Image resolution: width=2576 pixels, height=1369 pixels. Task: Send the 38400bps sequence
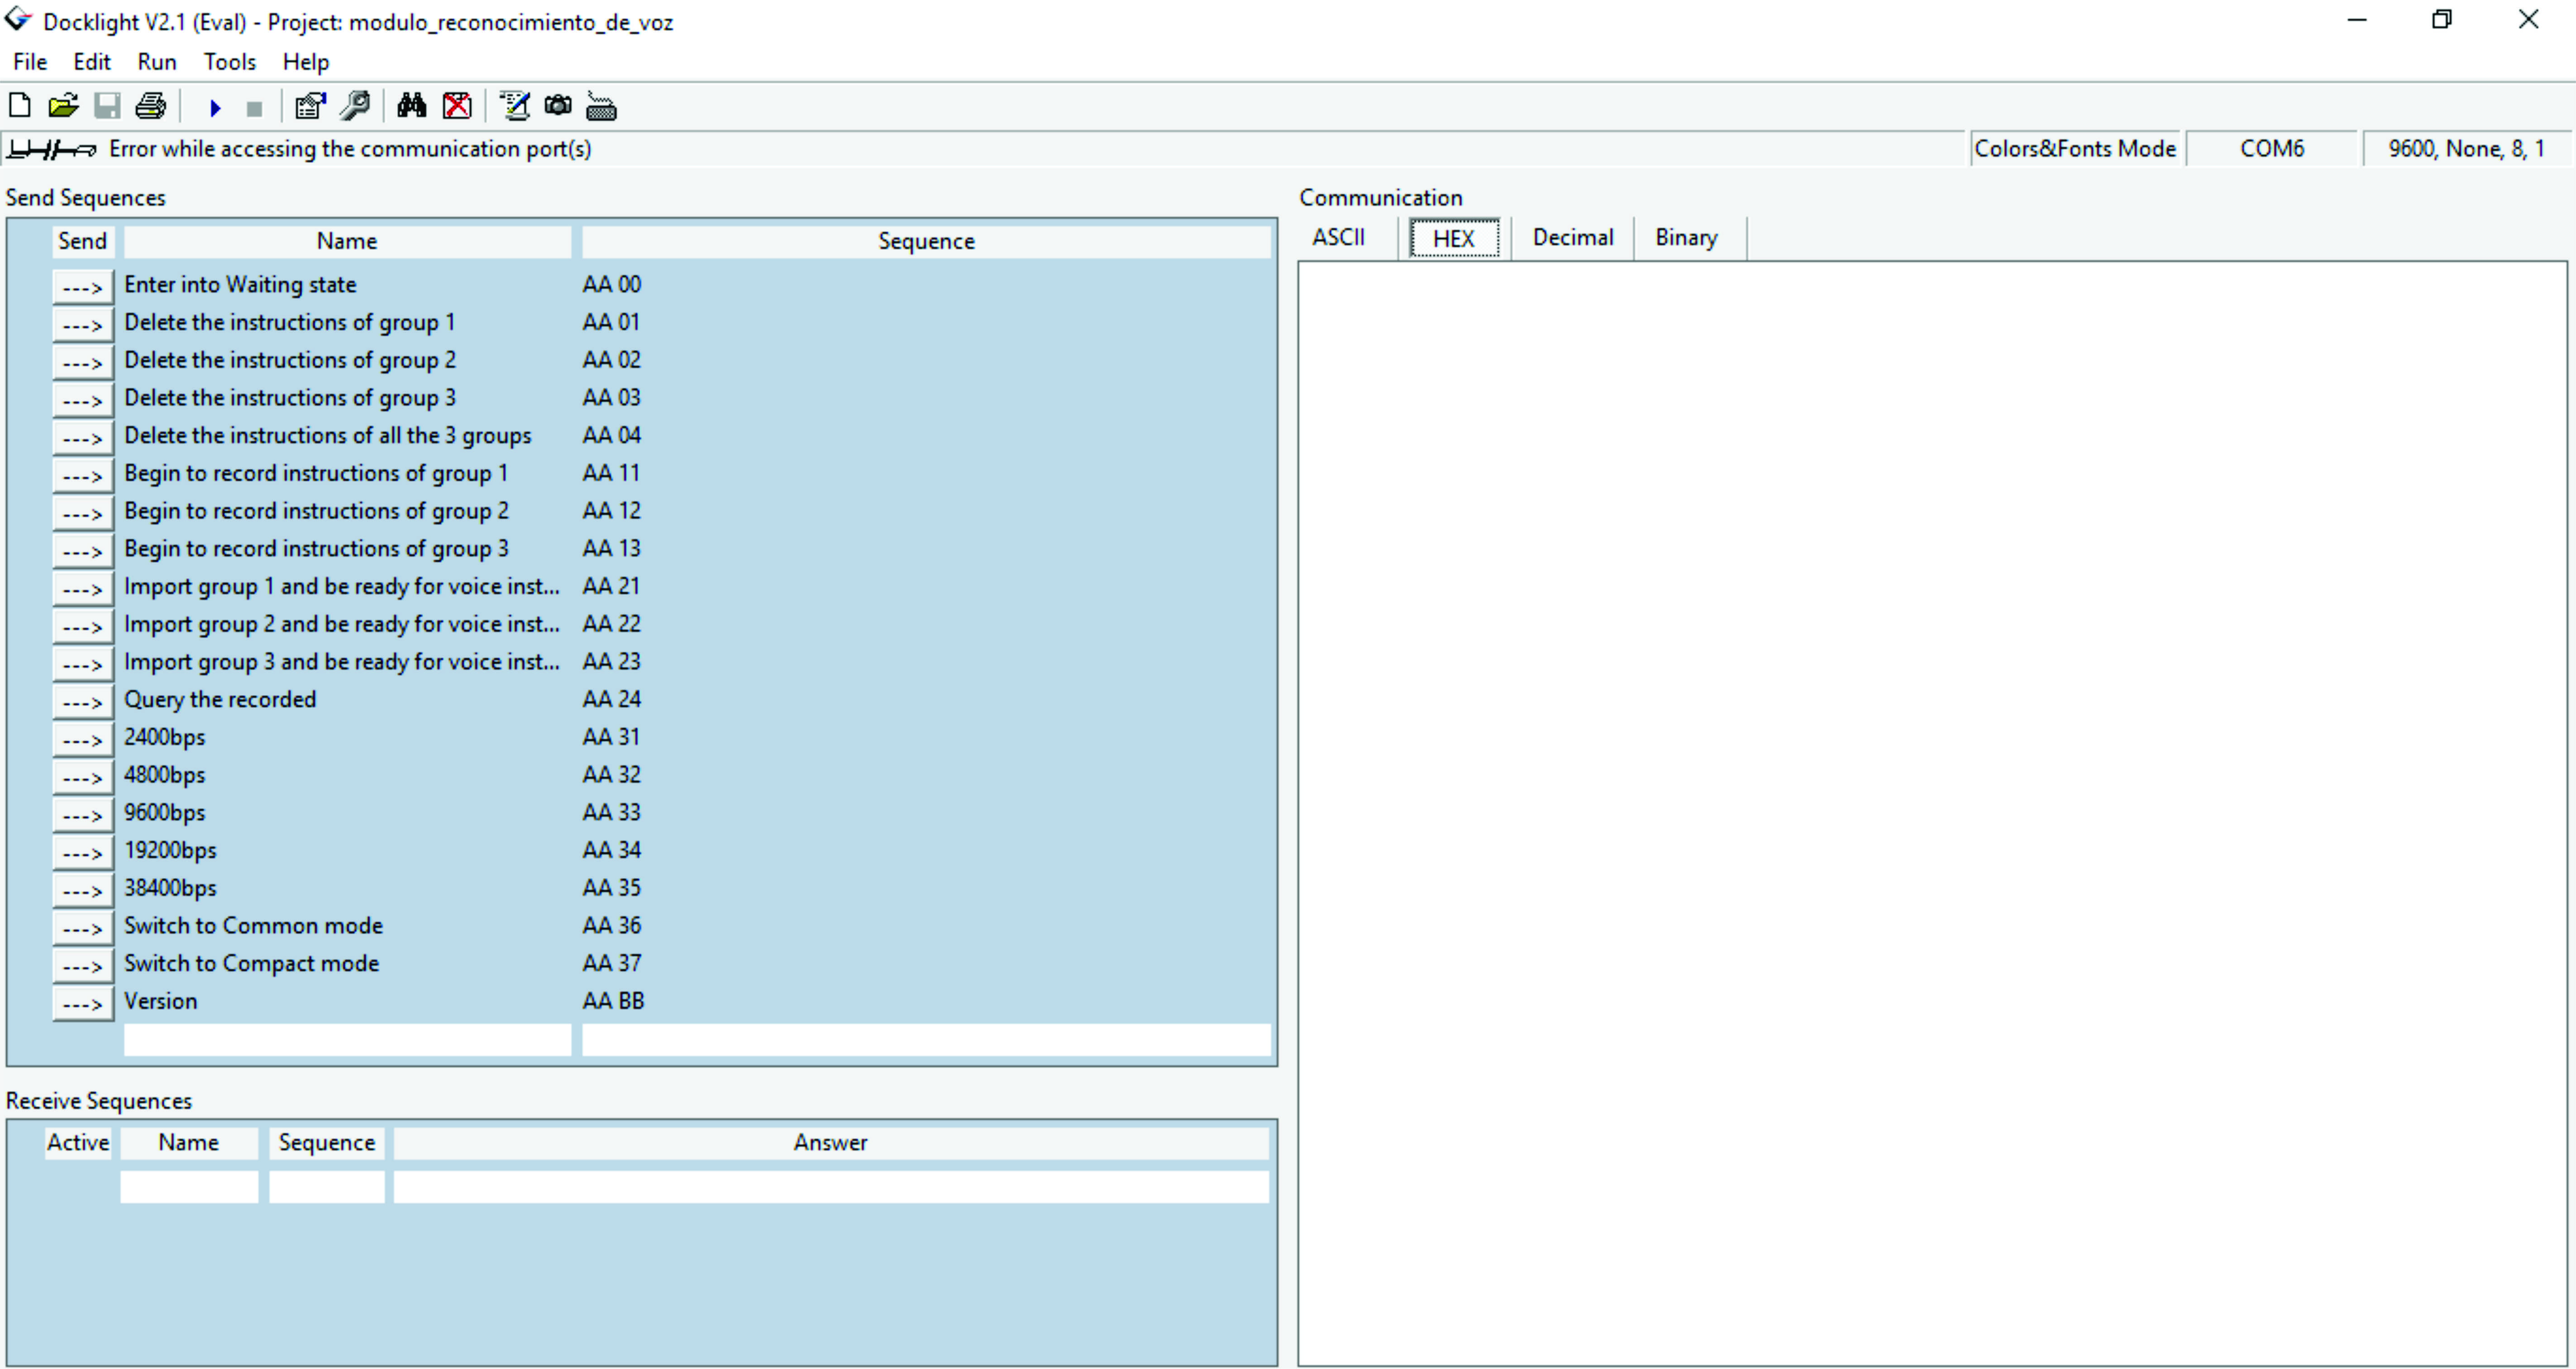tap(83, 890)
